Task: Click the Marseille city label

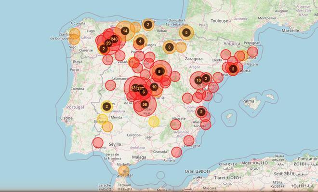Action: point(290,30)
